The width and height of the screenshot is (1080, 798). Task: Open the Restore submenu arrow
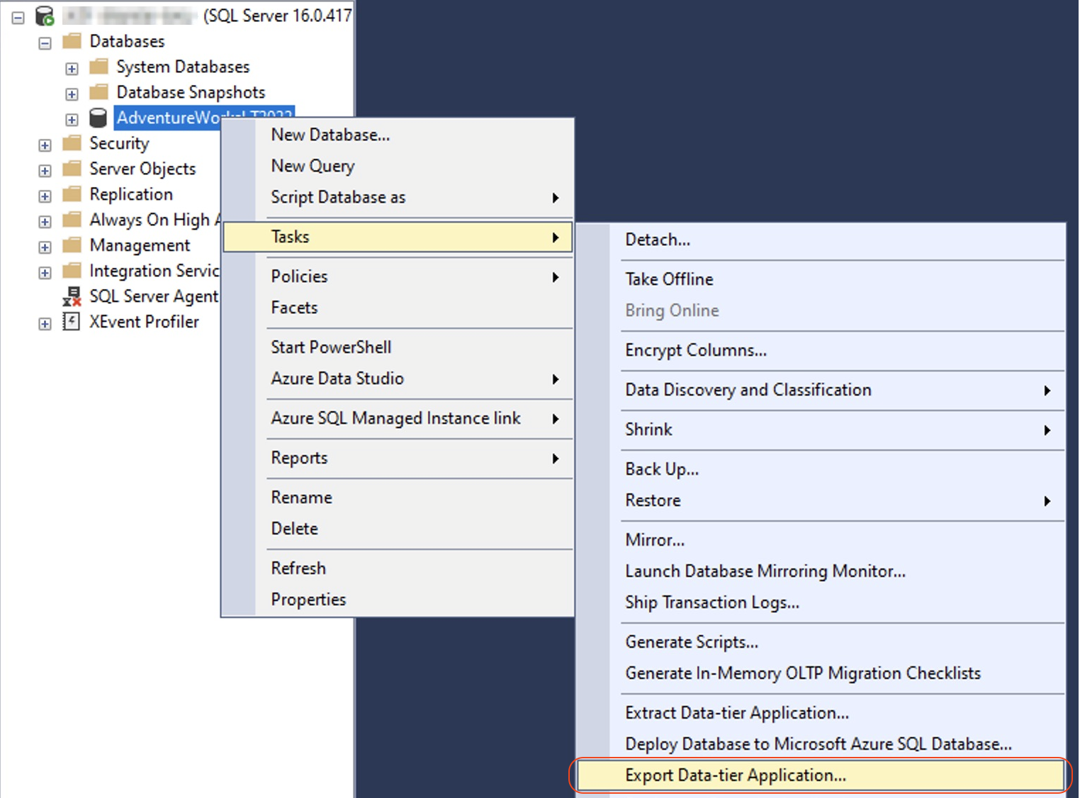pyautogui.click(x=1048, y=500)
